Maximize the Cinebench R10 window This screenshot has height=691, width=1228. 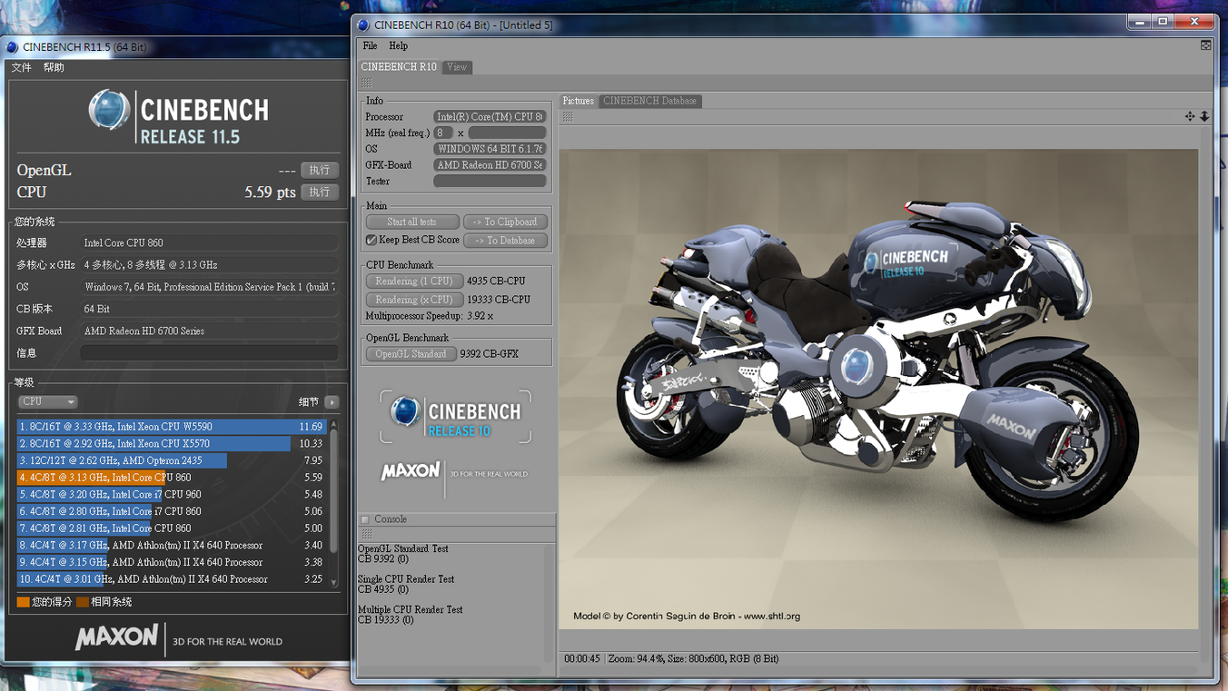point(1163,22)
